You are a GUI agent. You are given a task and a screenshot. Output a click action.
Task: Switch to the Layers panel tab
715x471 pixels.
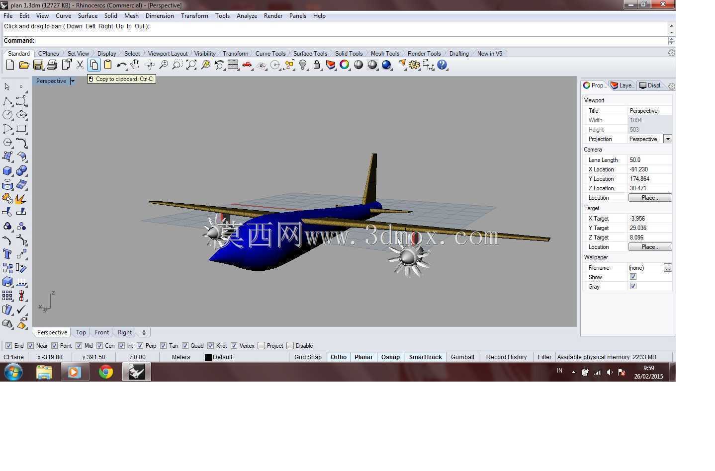[623, 85]
